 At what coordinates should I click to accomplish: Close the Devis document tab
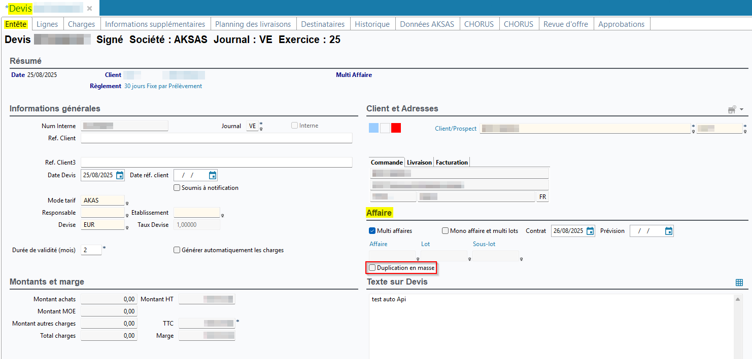tap(90, 9)
